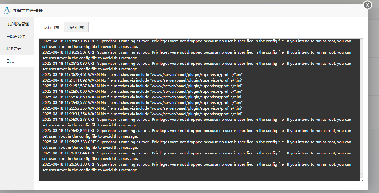This screenshot has width=379, height=193.
Task: Click WARN log line at 11:22:38,869
Action: [143, 97]
